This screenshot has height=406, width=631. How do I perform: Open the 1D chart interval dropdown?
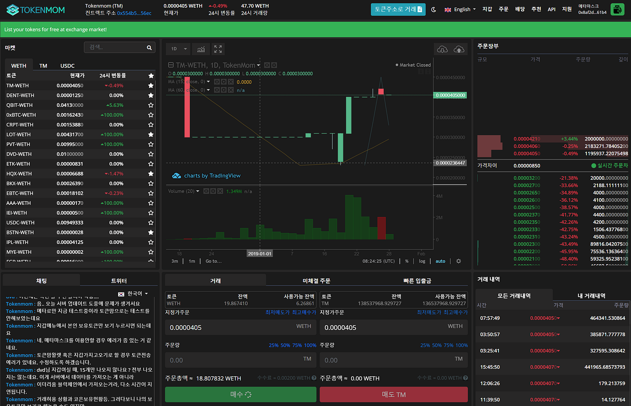pos(178,49)
